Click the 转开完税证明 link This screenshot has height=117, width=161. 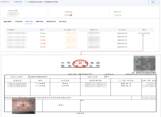point(144,33)
